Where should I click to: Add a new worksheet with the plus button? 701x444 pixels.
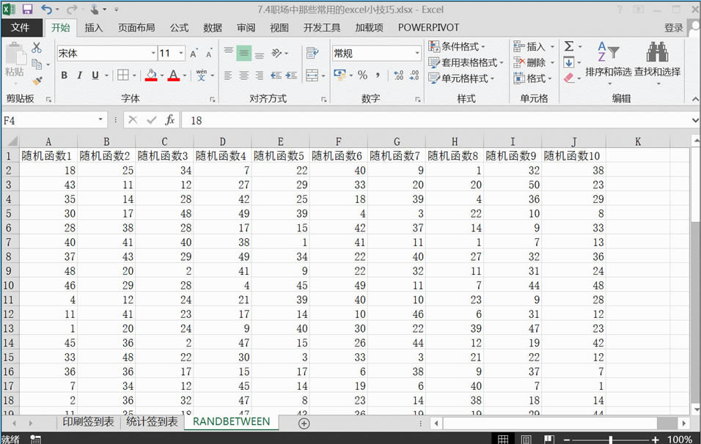pyautogui.click(x=303, y=423)
